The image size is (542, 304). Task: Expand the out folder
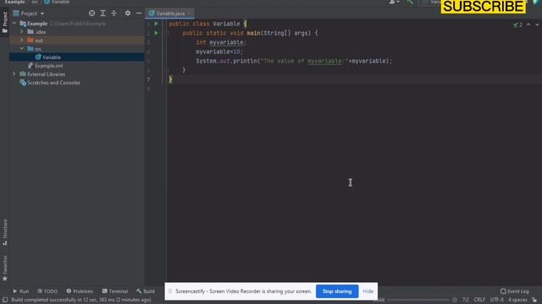[x=22, y=41]
